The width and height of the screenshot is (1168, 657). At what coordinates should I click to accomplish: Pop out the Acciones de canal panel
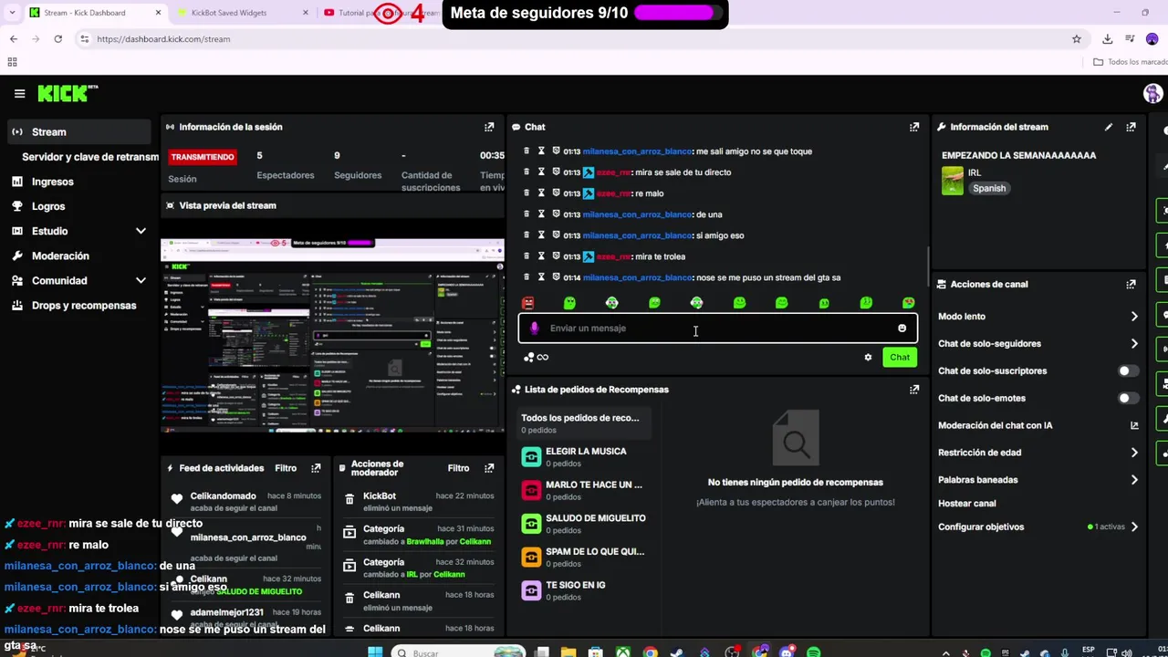[1131, 284]
